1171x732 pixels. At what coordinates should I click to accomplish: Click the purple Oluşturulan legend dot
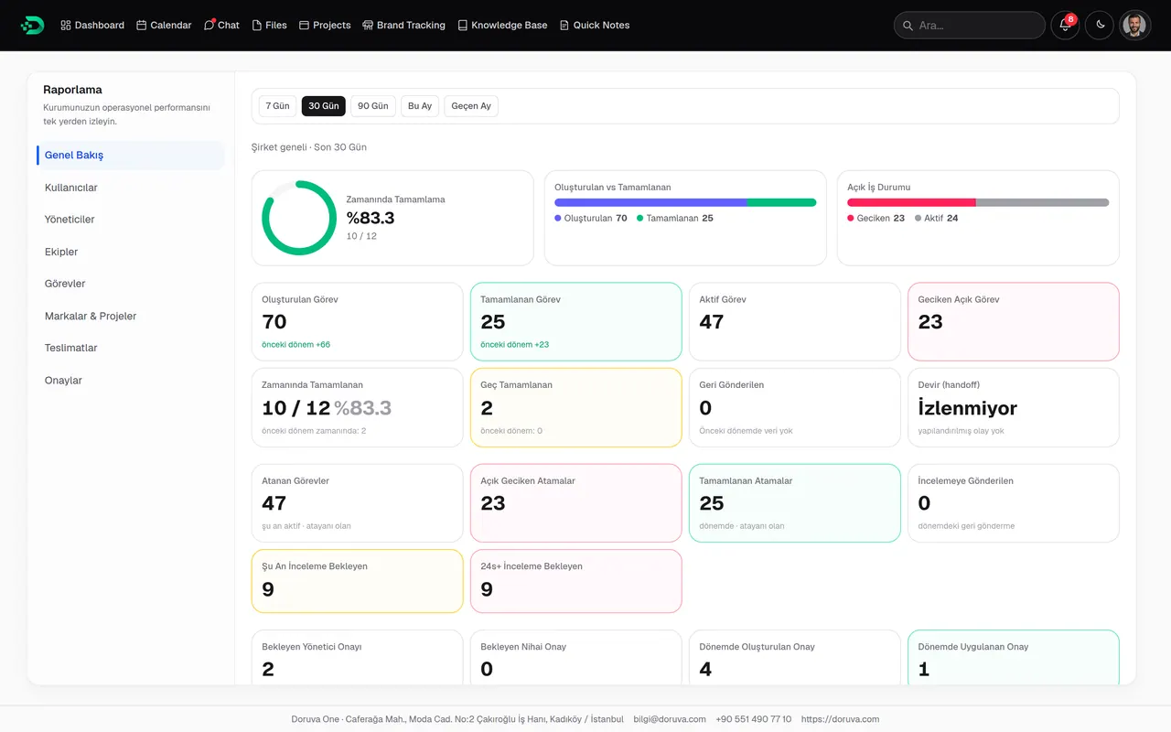[x=558, y=219]
